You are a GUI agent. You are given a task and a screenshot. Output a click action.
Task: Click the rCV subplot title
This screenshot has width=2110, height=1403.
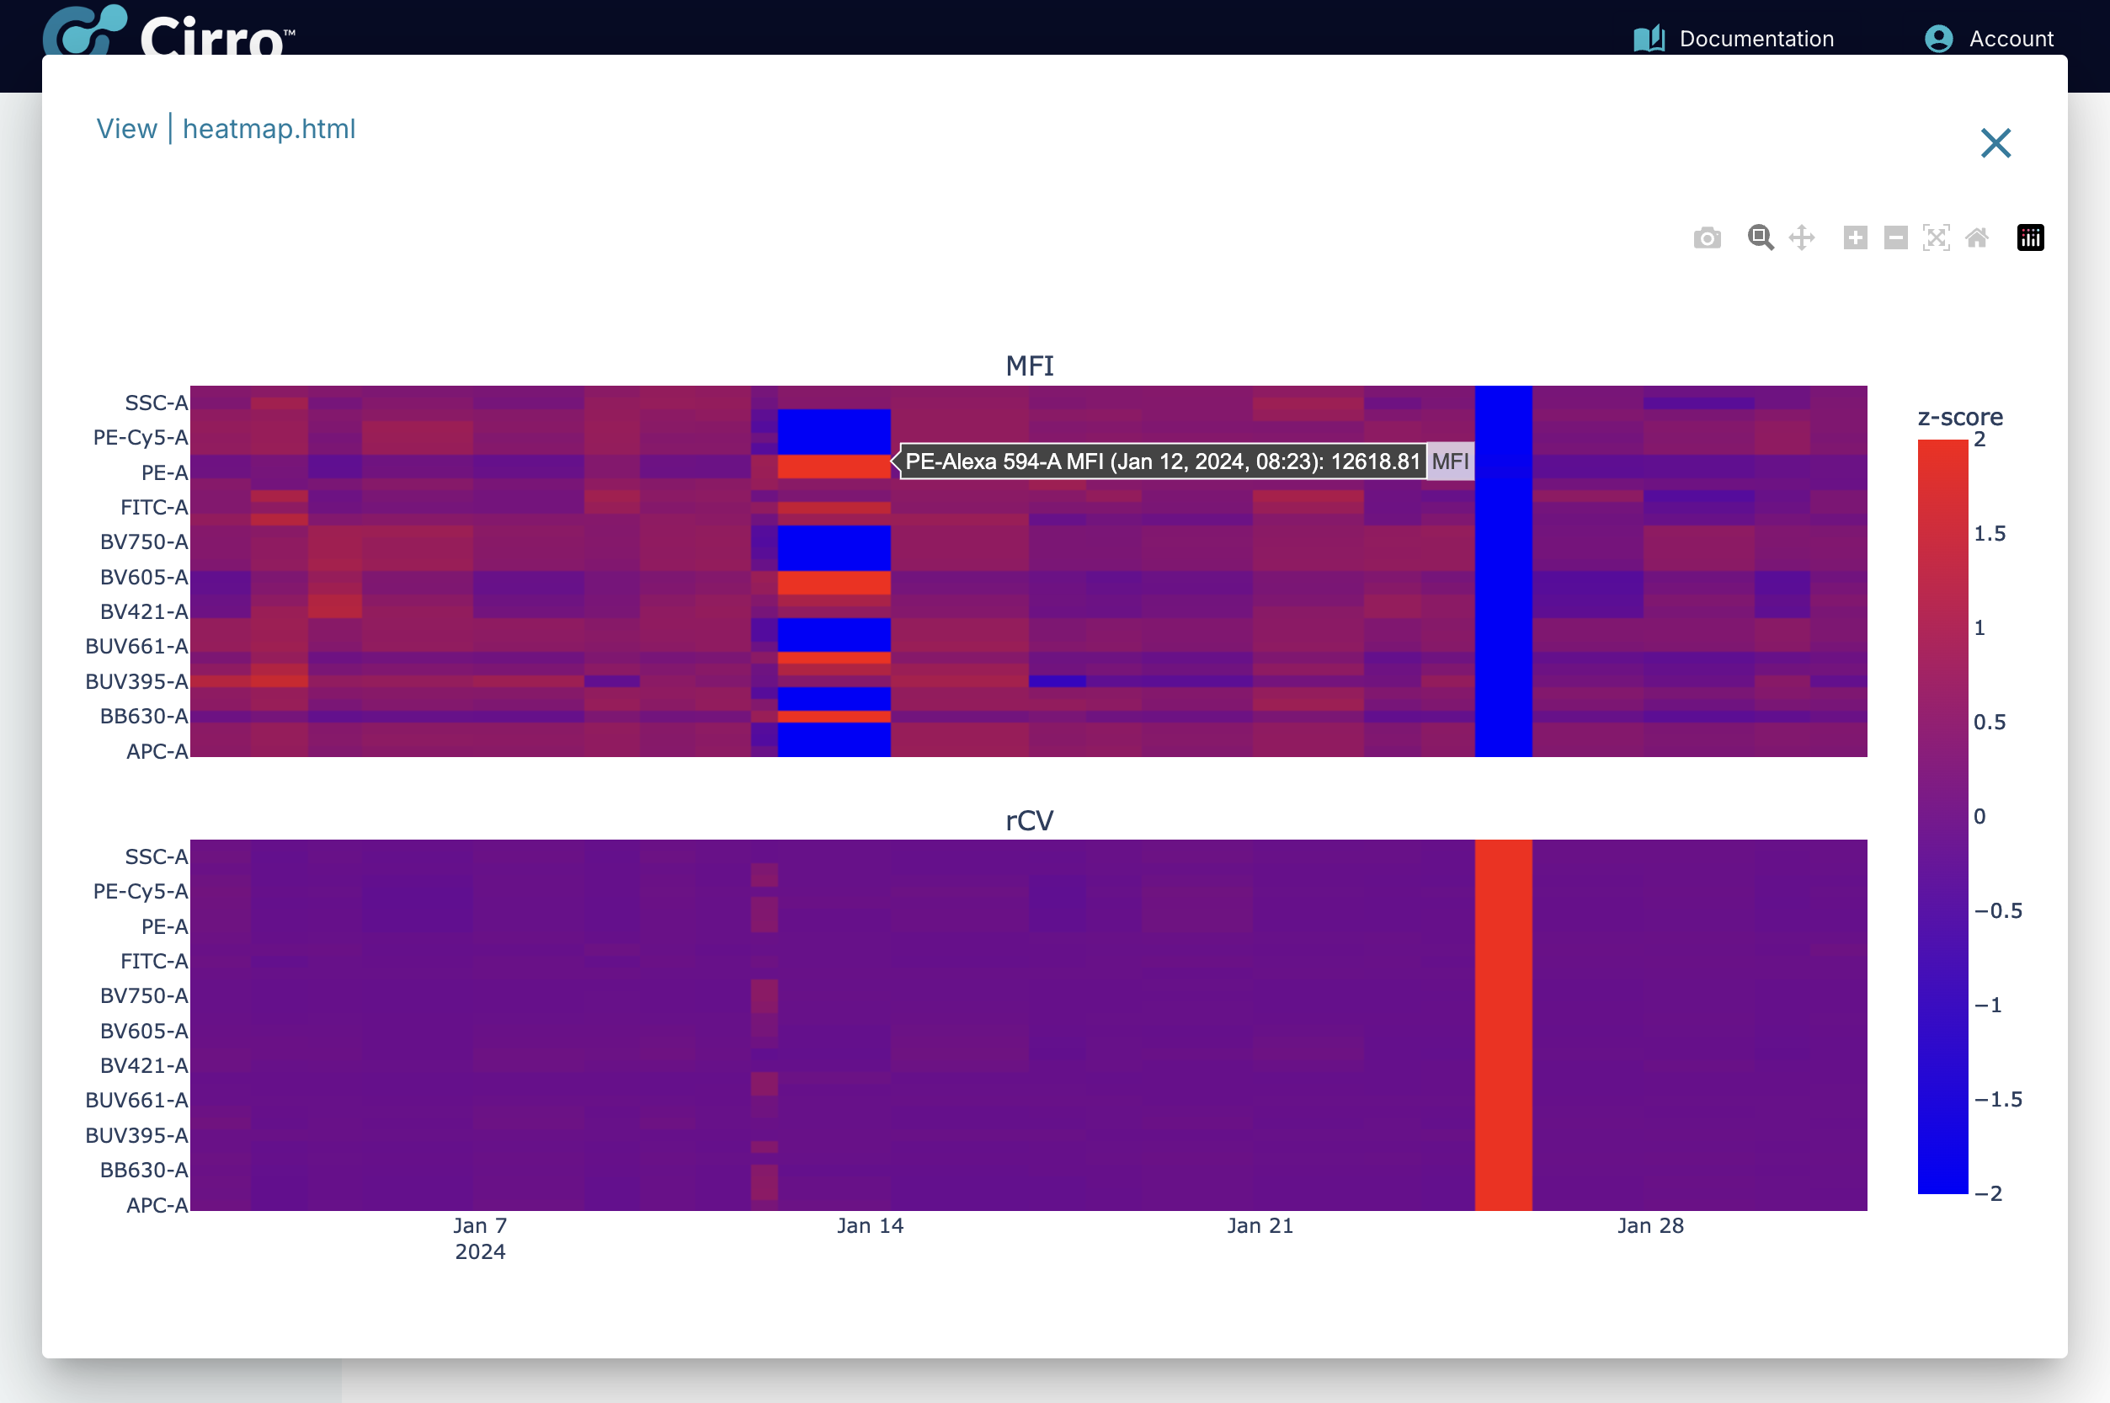[x=1030, y=820]
